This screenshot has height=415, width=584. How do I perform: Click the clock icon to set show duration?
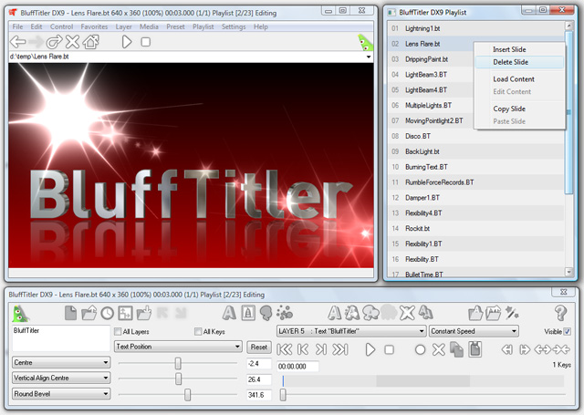coord(108,314)
